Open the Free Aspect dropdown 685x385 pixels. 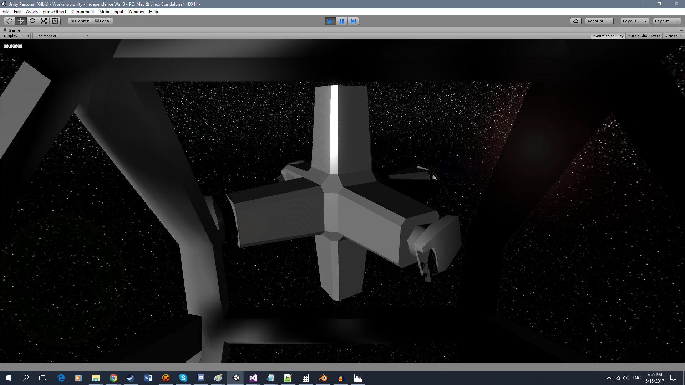click(x=61, y=36)
